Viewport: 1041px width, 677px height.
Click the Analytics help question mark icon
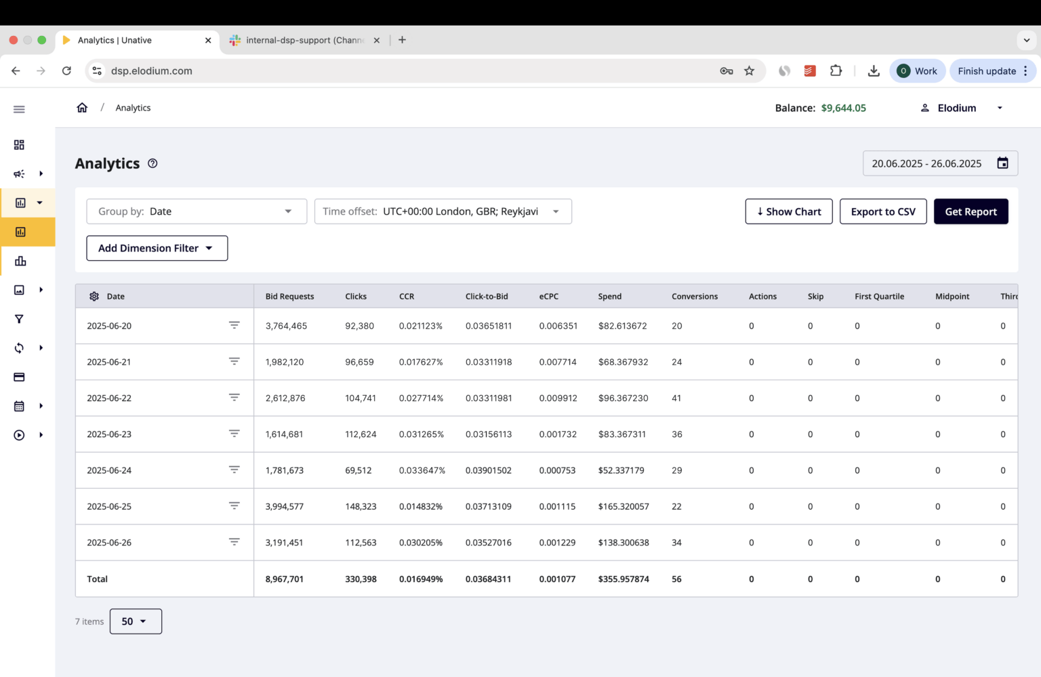coord(152,163)
